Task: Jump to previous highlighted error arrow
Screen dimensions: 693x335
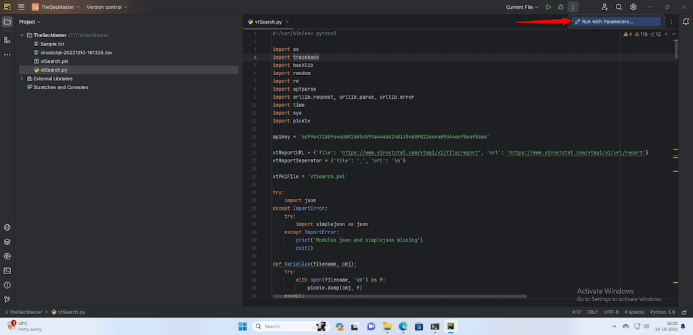Action: pyautogui.click(x=667, y=34)
